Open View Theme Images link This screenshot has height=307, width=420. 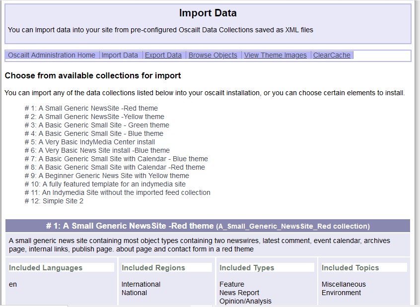(x=275, y=55)
